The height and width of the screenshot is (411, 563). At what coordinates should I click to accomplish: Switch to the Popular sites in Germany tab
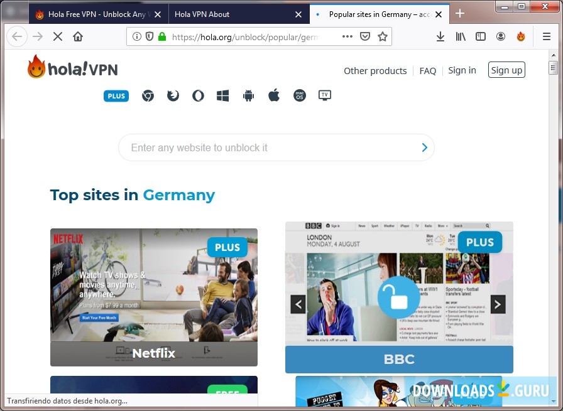click(x=374, y=14)
